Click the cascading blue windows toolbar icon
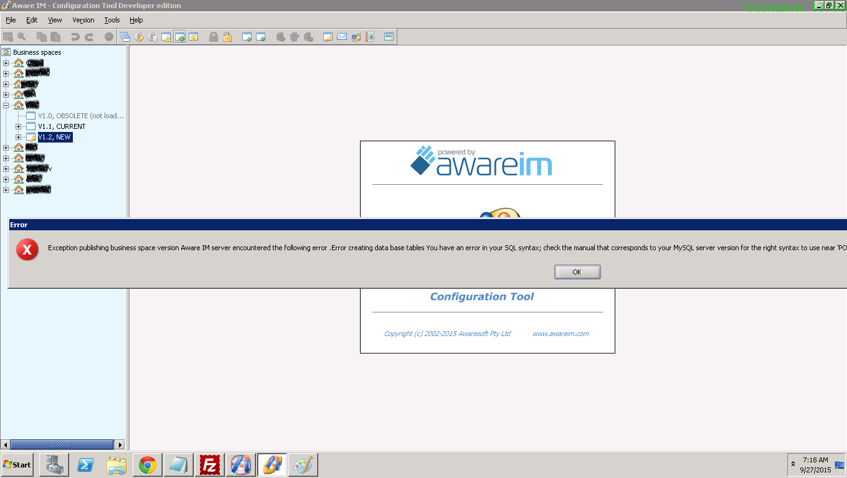847x478 pixels. pos(125,37)
